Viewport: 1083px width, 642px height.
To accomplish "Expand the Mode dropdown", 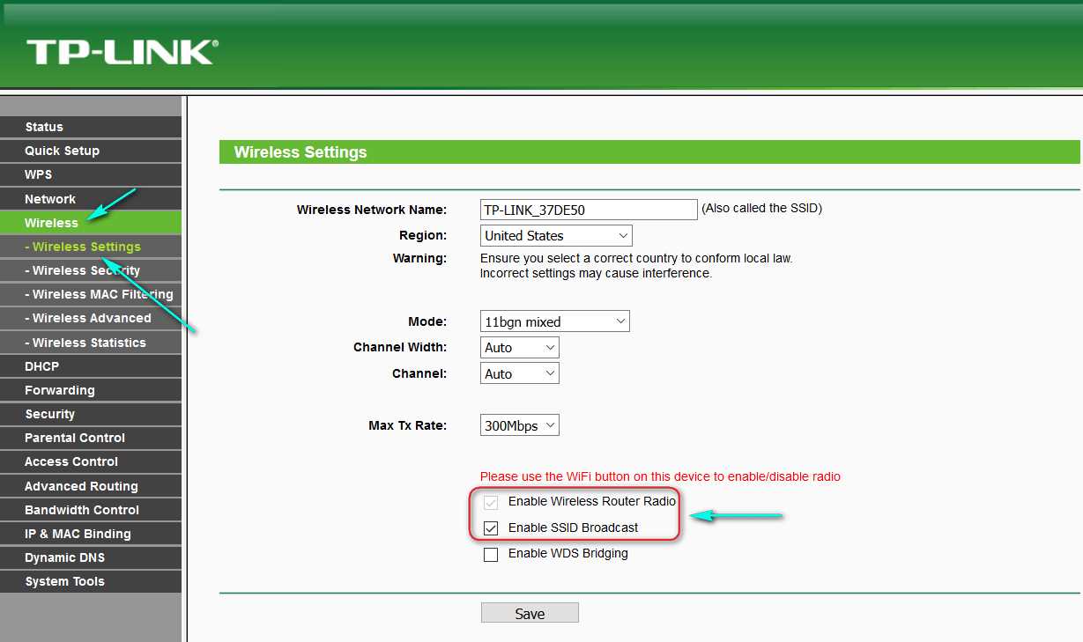I will pos(555,321).
